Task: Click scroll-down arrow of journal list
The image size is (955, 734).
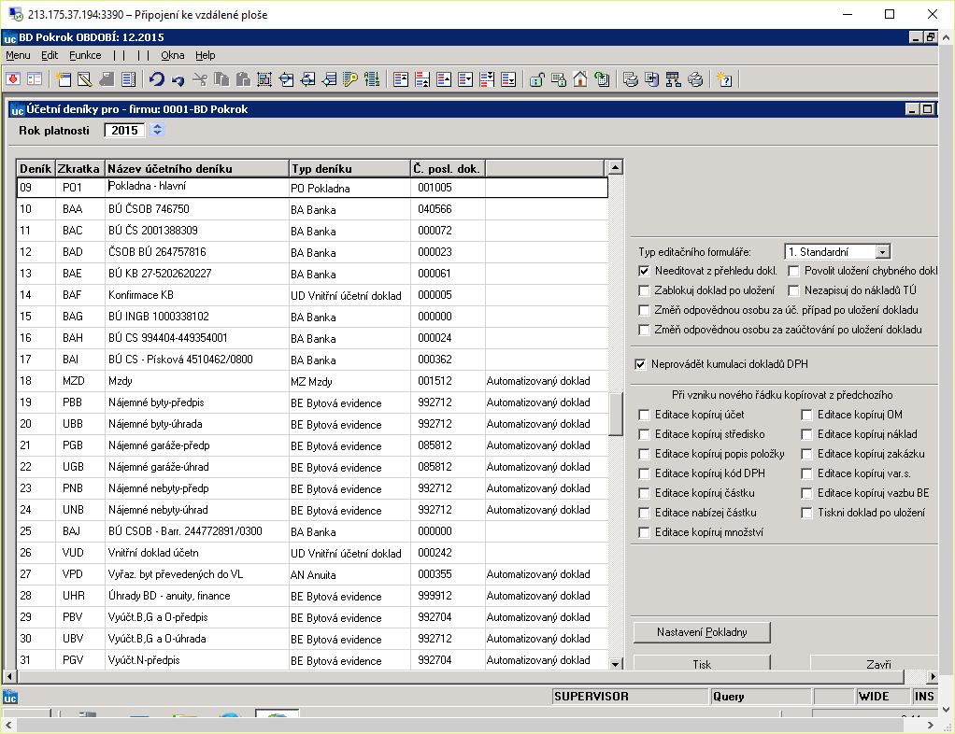Action: pyautogui.click(x=616, y=664)
